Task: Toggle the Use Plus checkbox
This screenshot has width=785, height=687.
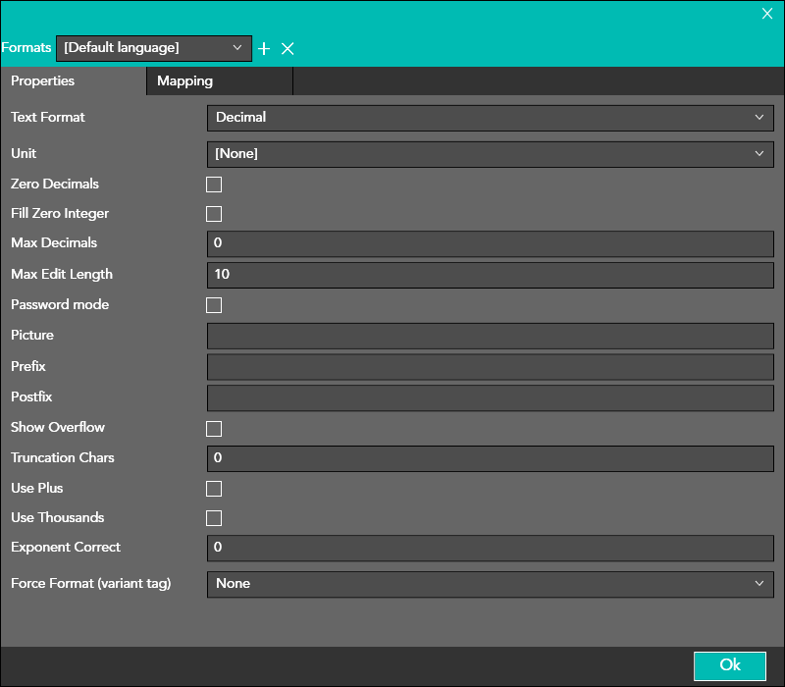Action: [x=214, y=489]
